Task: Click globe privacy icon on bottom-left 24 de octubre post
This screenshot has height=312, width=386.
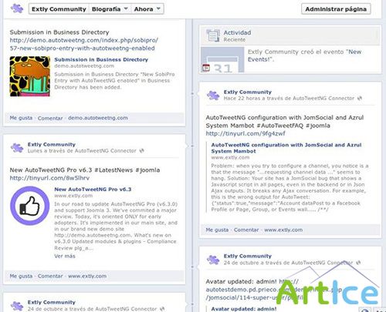Action: coord(162,309)
